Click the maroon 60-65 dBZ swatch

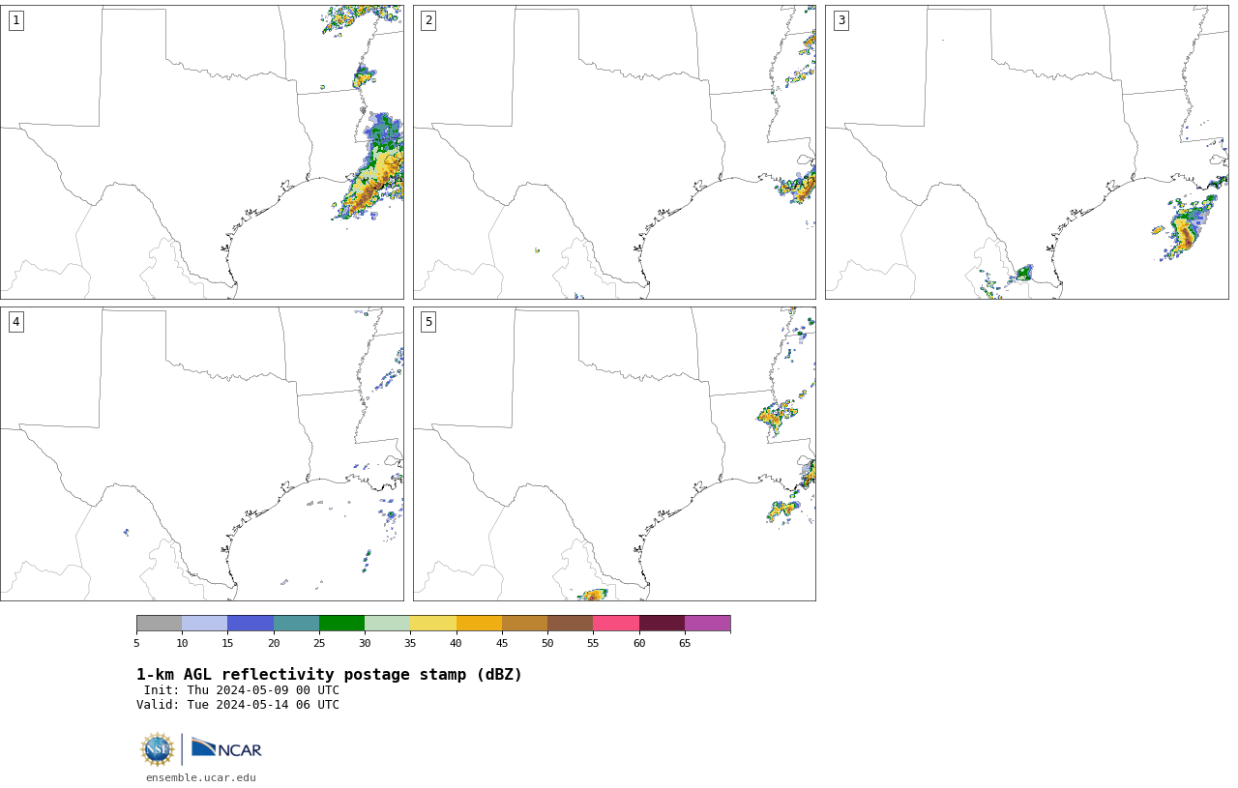point(662,623)
